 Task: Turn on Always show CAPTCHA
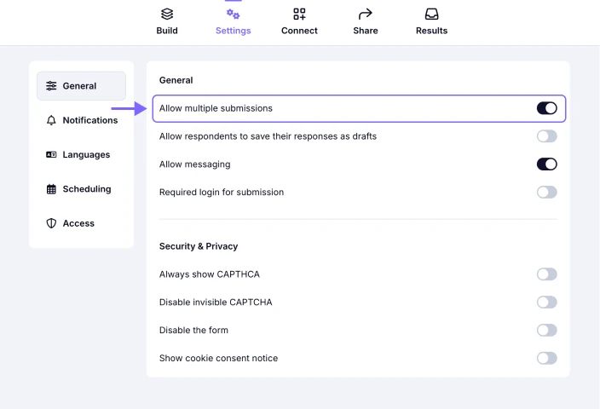point(546,274)
